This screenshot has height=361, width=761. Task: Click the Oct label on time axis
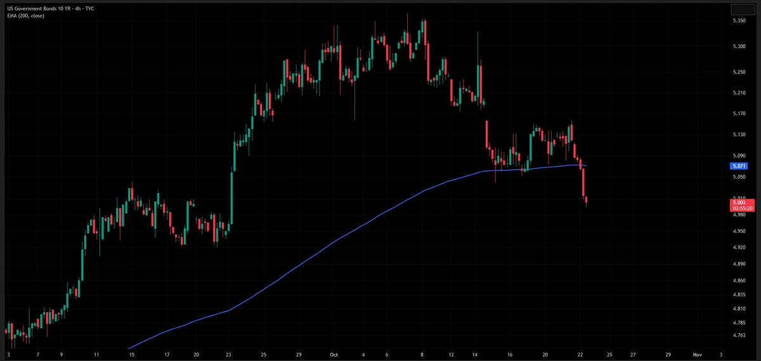(x=334, y=355)
